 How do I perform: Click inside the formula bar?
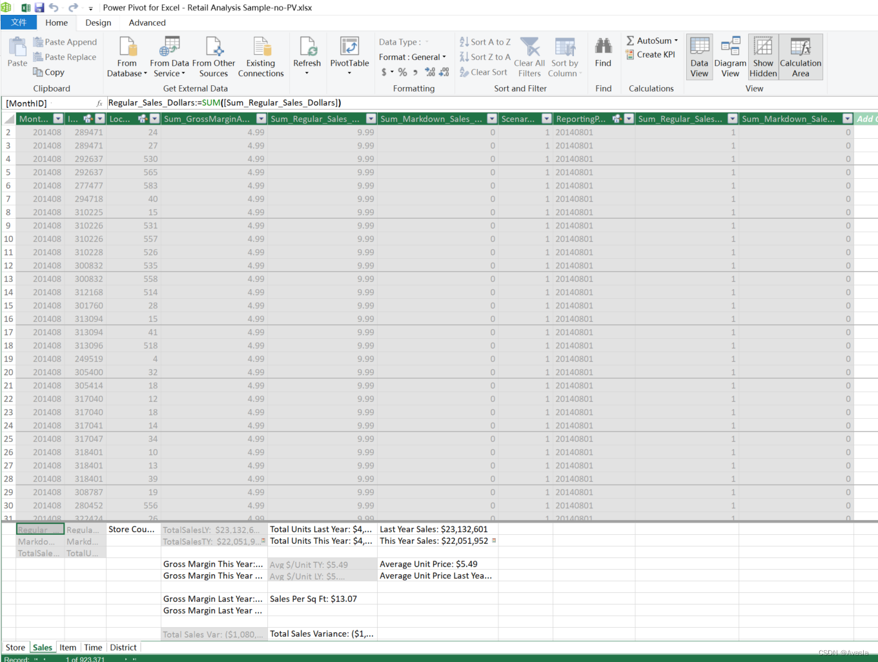click(x=258, y=103)
